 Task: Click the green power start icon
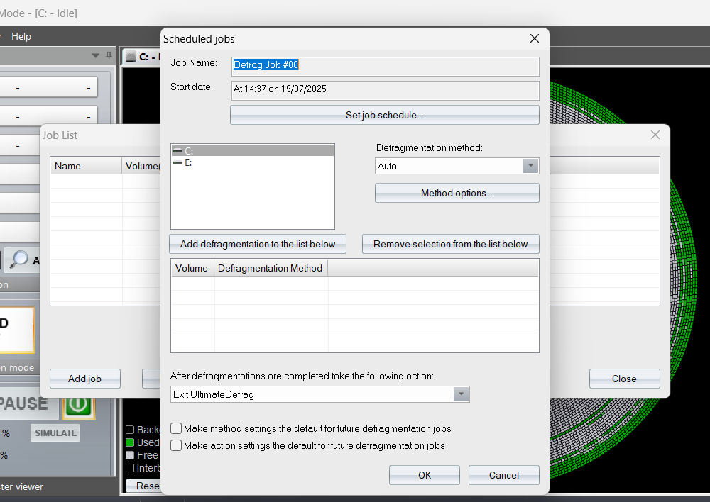click(78, 405)
